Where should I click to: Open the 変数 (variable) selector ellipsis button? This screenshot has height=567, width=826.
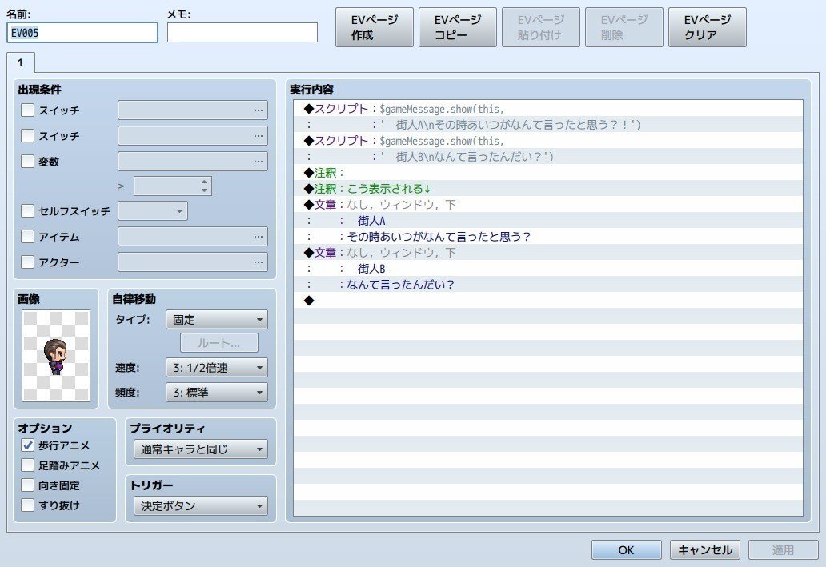pyautogui.click(x=259, y=161)
